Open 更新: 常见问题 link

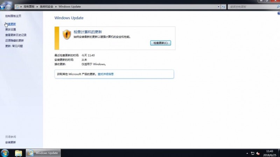click(14, 46)
